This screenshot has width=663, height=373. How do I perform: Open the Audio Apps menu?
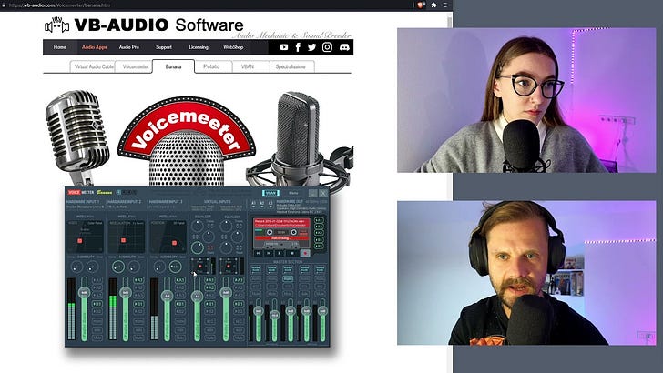tap(95, 47)
